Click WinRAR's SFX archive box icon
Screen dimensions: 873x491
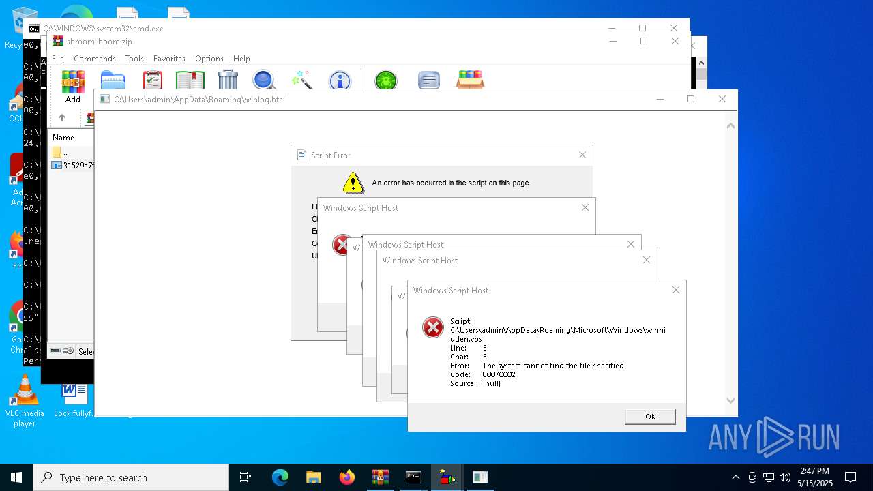pyautogui.click(x=470, y=80)
